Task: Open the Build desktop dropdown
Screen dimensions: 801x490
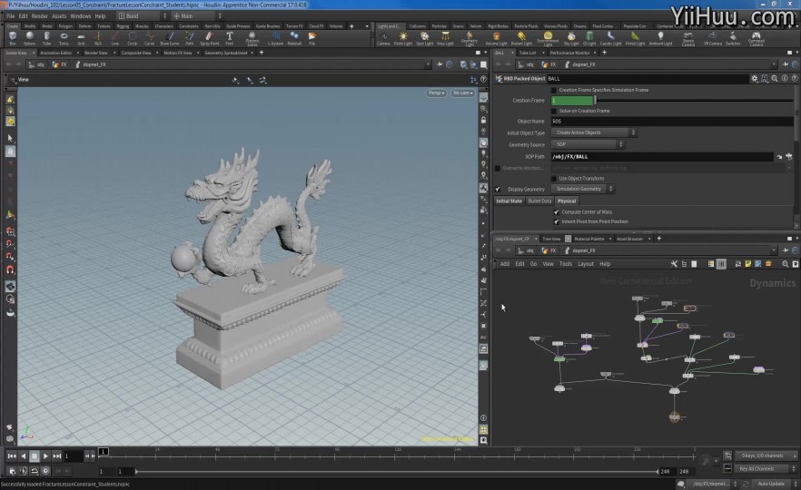Action: [142, 15]
